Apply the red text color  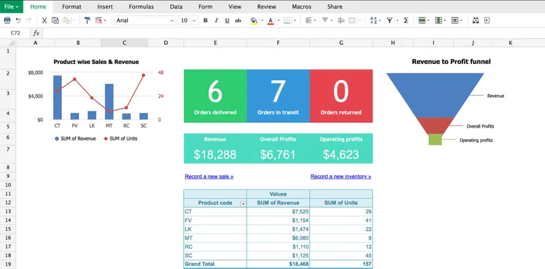(x=270, y=21)
